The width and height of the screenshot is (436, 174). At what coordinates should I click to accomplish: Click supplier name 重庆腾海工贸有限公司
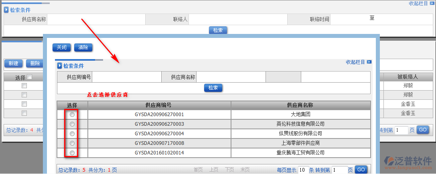pos(300,153)
